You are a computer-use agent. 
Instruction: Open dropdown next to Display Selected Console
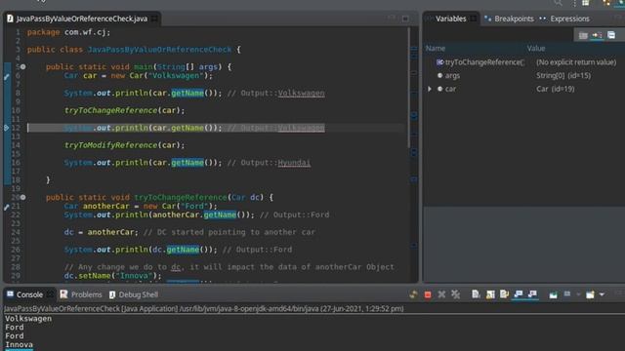coord(578,294)
